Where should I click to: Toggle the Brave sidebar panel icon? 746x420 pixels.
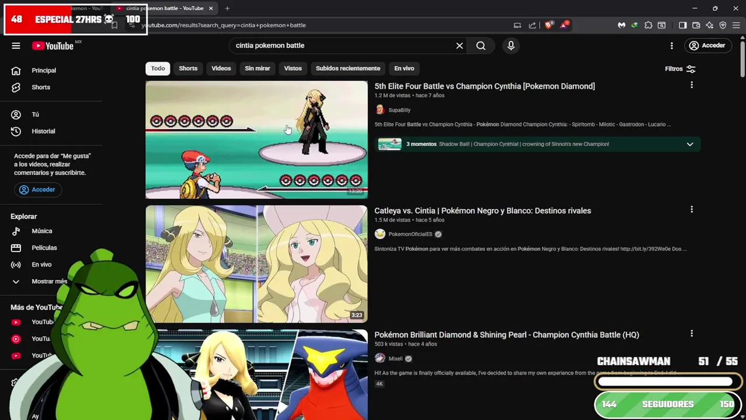click(683, 25)
